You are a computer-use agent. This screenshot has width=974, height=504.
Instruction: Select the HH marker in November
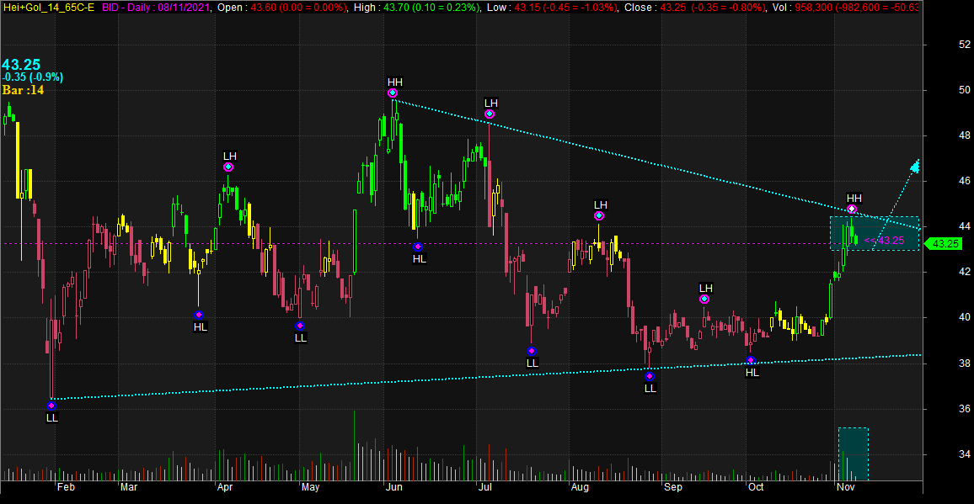852,209
